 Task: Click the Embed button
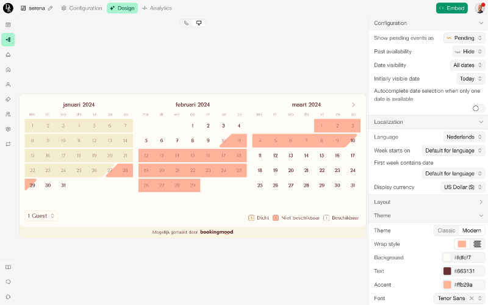[451, 8]
